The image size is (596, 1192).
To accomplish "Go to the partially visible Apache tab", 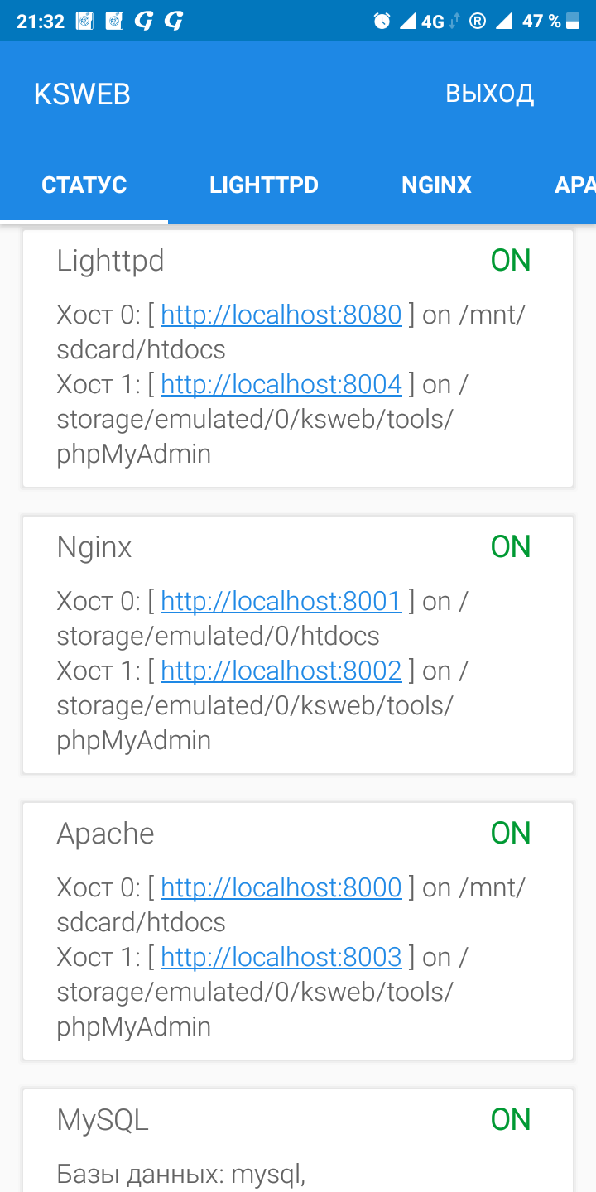I will (x=574, y=185).
